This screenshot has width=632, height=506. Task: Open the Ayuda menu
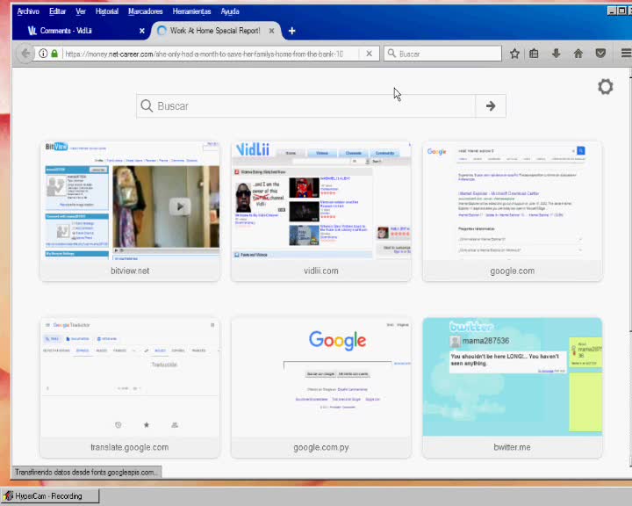(x=230, y=11)
